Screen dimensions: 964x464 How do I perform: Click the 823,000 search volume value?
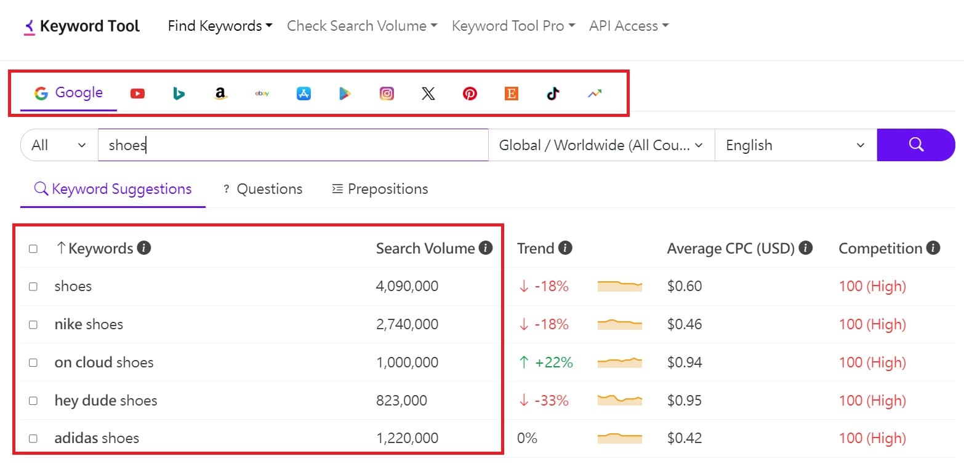point(401,401)
